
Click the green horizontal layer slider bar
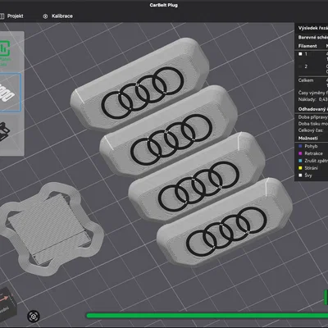(x=207, y=316)
